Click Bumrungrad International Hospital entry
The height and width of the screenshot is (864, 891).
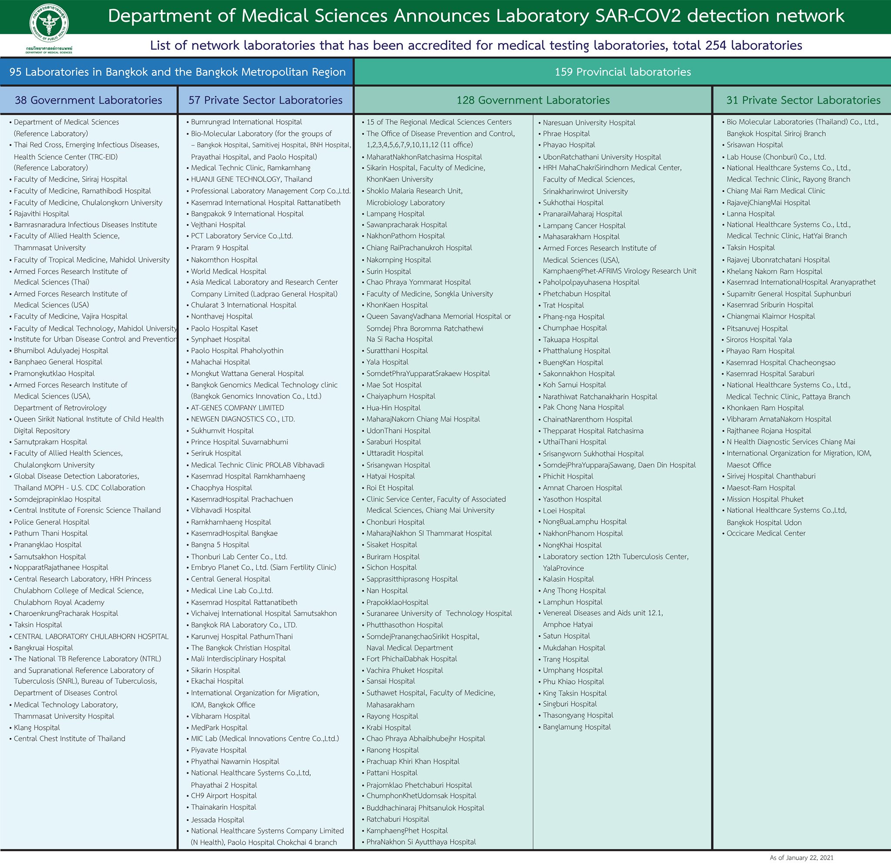tap(246, 122)
